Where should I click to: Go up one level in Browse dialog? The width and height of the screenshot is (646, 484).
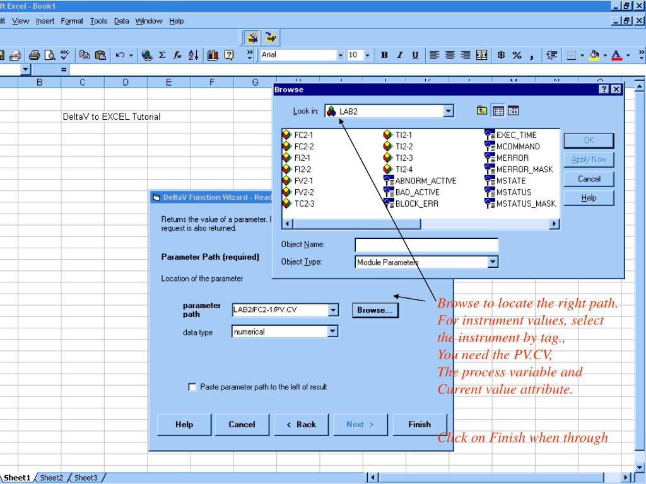[x=481, y=111]
